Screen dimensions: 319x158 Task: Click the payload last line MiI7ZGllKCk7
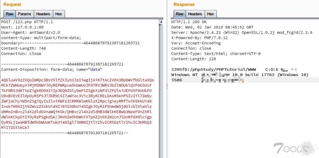coord(15,128)
